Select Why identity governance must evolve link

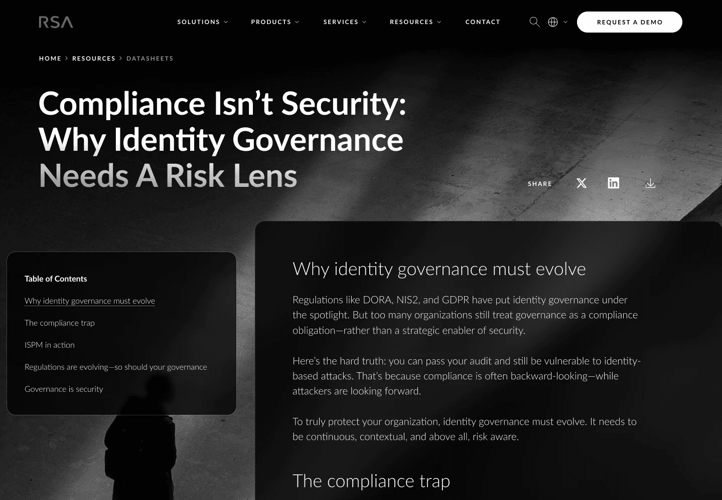tap(90, 301)
